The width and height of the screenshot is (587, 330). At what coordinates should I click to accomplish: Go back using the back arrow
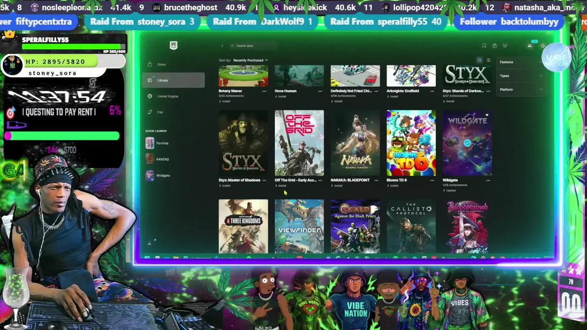point(222,46)
